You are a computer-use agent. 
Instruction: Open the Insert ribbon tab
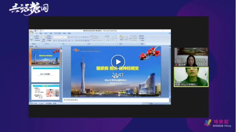pyautogui.click(x=41, y=33)
